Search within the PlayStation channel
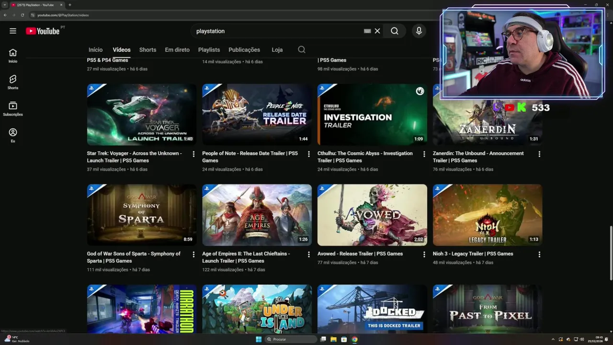Viewport: 613px width, 345px height. click(x=302, y=50)
